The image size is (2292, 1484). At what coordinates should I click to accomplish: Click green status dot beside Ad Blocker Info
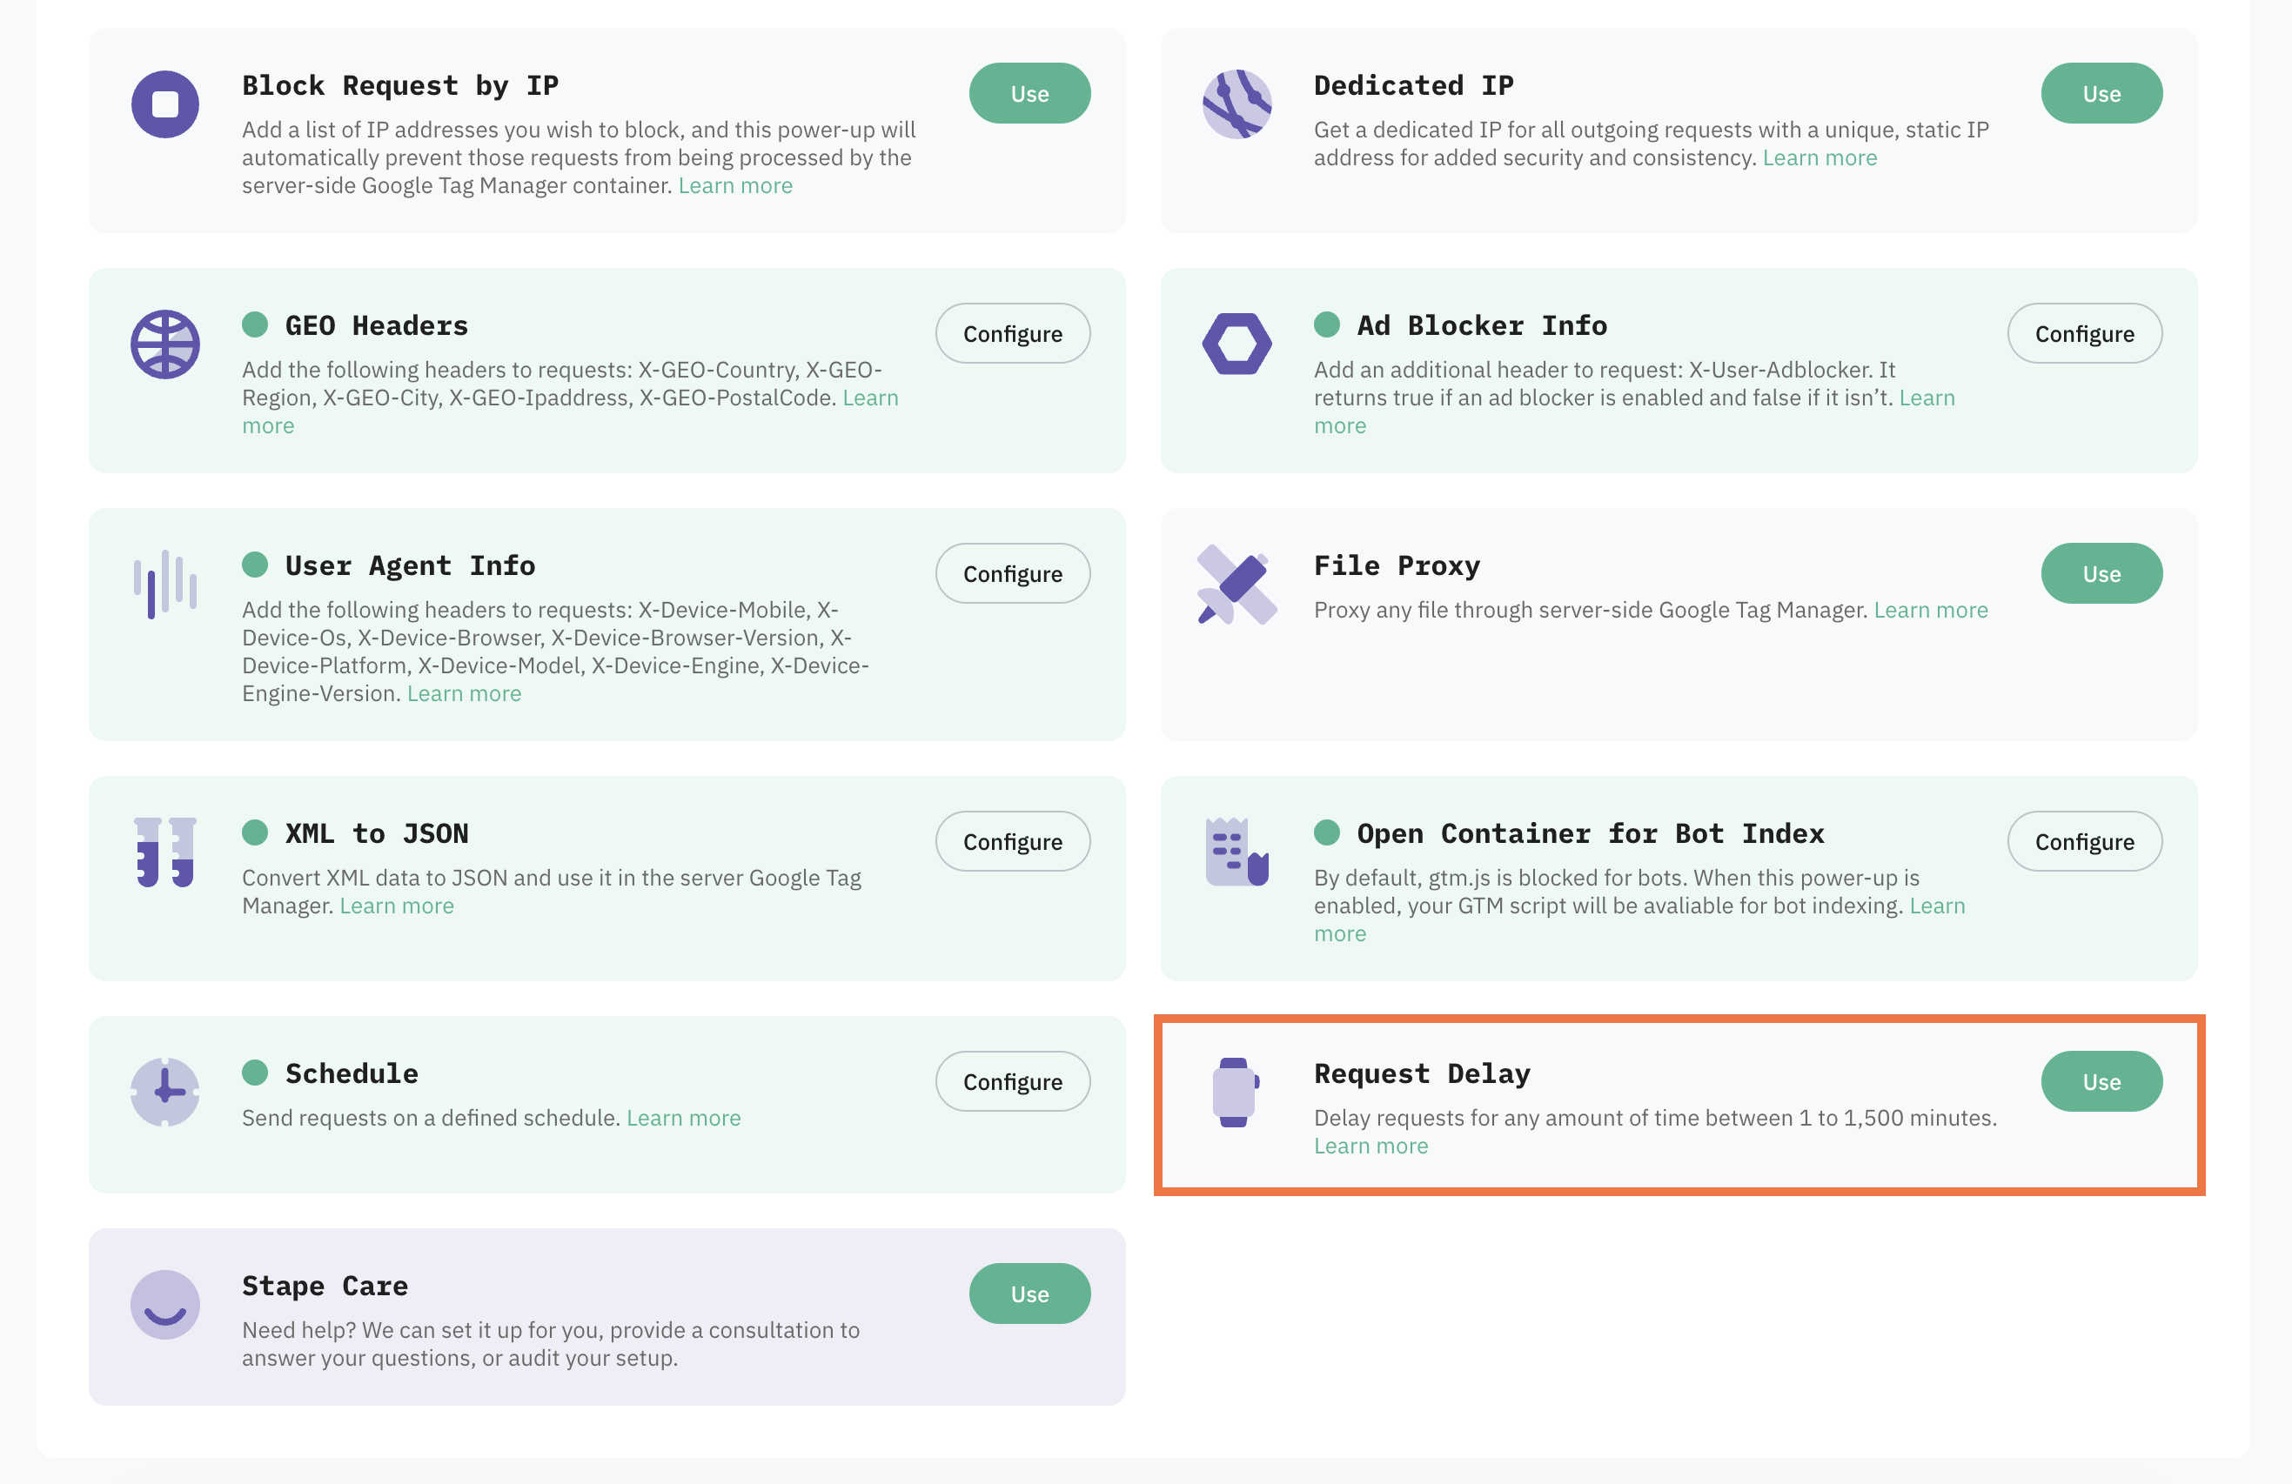(1326, 324)
